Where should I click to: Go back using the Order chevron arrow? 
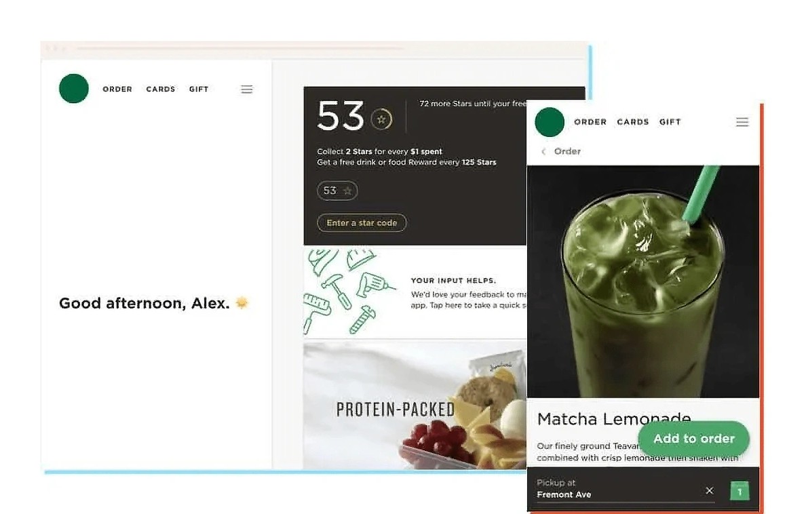point(543,151)
